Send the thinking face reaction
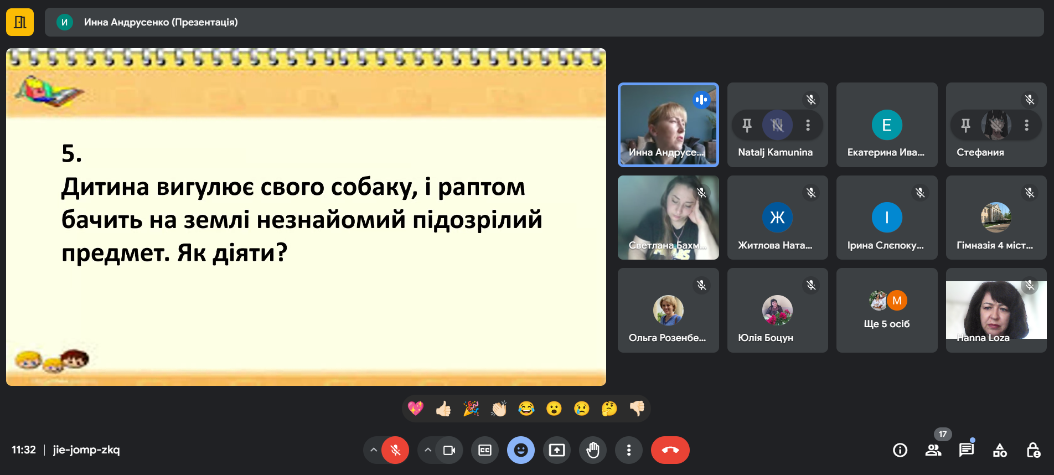This screenshot has height=475, width=1054. (609, 409)
